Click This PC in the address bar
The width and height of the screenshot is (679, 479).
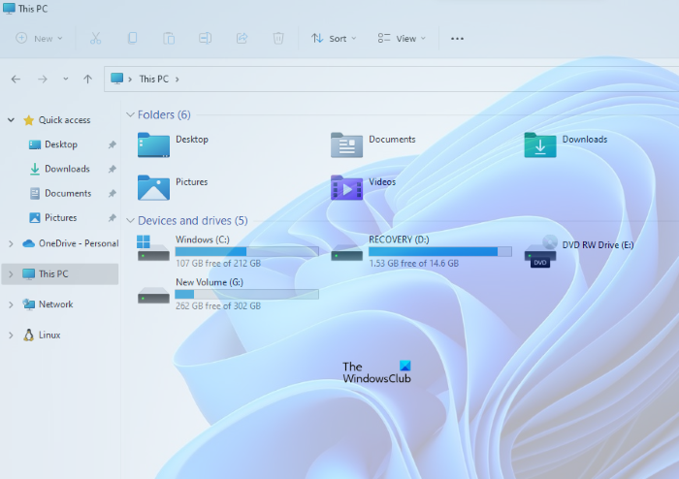[153, 79]
